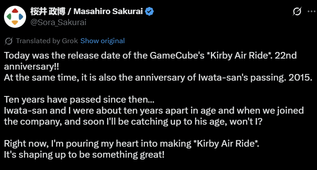Click the "anniversary!!" text line
The width and height of the screenshot is (317, 170).
[x=31, y=67]
